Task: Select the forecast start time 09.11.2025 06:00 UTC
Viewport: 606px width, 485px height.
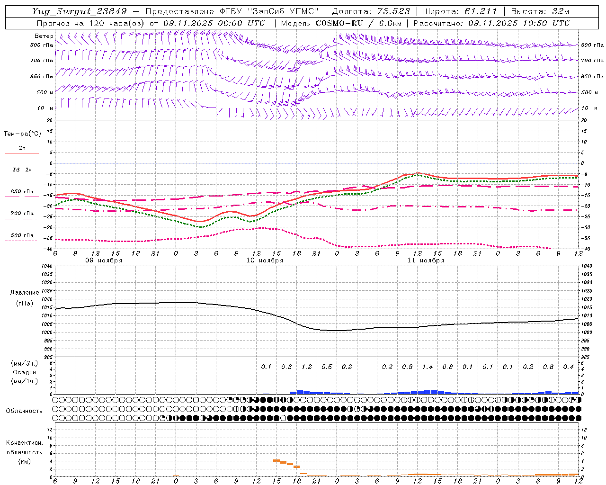Action: point(214,23)
